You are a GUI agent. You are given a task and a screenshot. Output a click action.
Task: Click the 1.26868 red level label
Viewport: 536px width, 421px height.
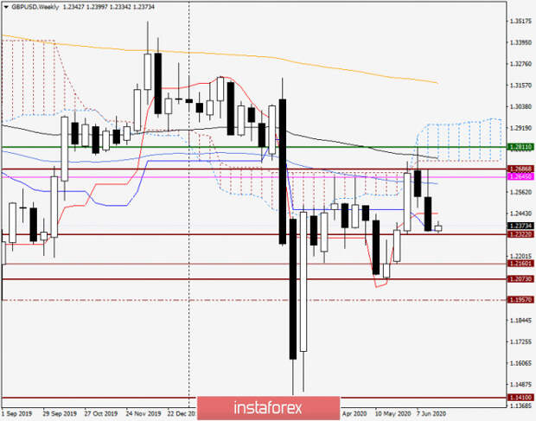click(x=521, y=169)
